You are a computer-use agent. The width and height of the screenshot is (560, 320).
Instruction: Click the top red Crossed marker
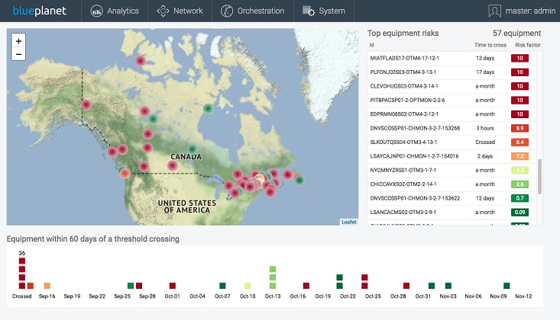tap(22, 262)
